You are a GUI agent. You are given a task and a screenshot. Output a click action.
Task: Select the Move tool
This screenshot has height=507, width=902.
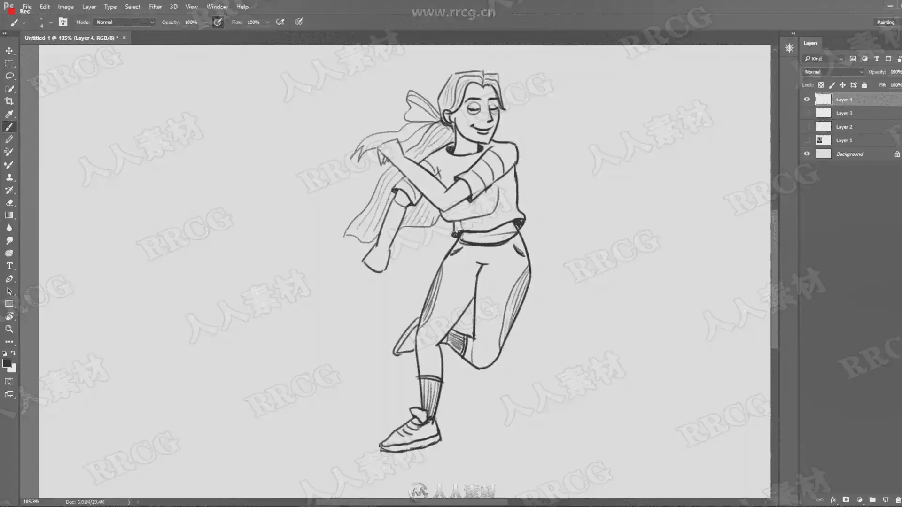pyautogui.click(x=9, y=51)
